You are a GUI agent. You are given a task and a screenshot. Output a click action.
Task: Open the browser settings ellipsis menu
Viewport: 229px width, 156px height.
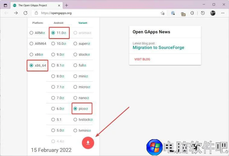[223, 13]
